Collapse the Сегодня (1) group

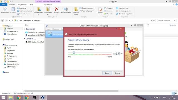pos(25,39)
